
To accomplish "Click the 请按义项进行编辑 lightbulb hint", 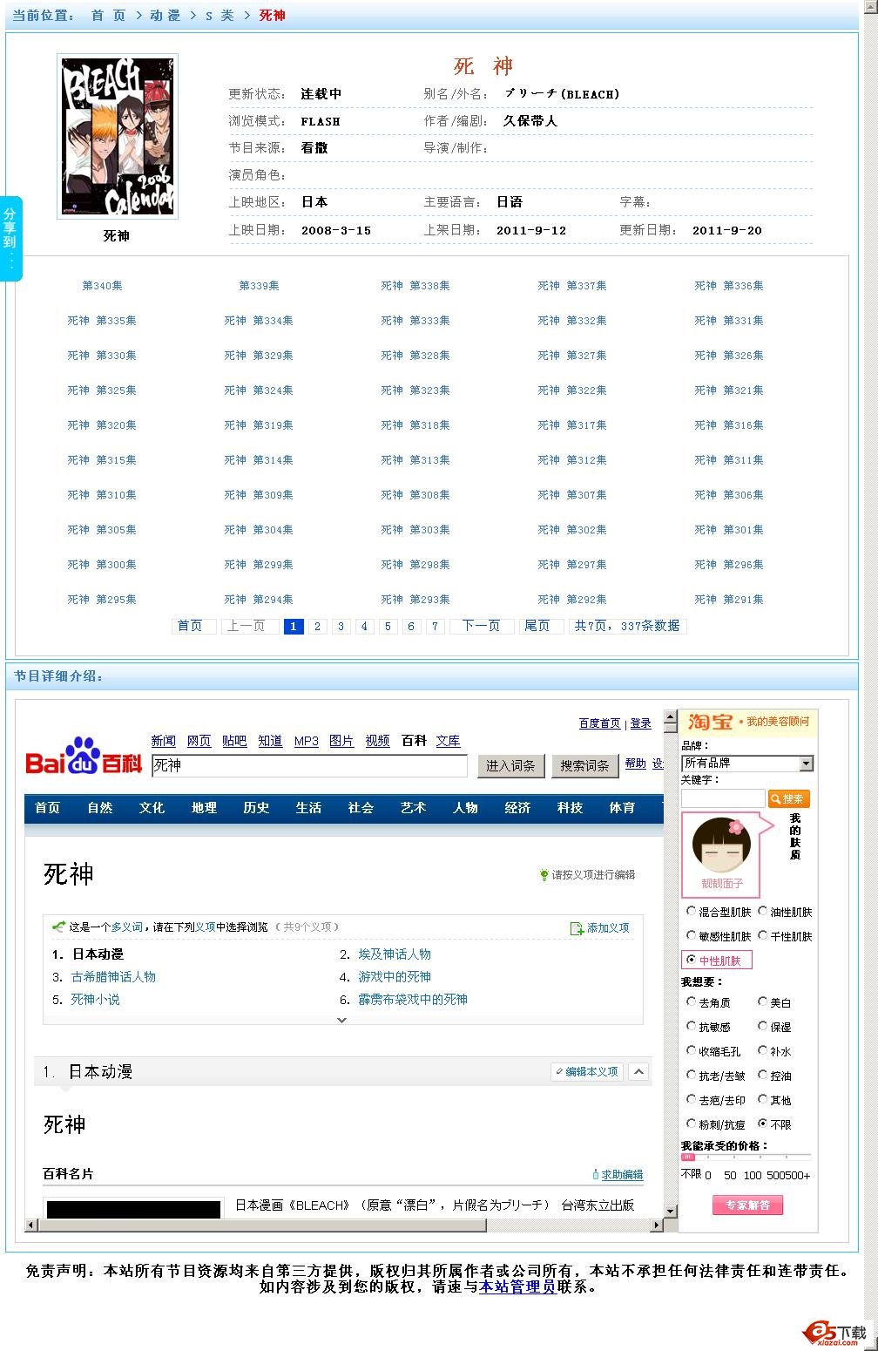I will [588, 874].
